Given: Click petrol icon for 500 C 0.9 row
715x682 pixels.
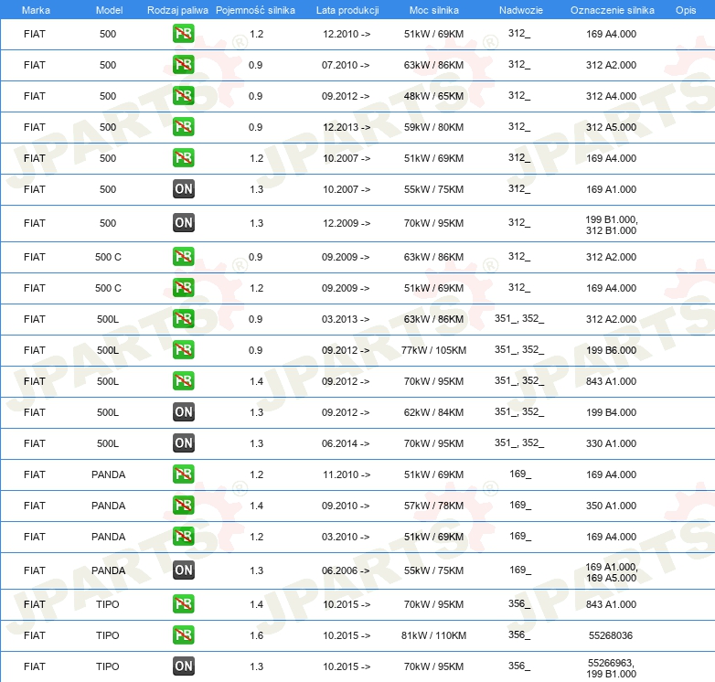Looking at the screenshot, I should [183, 257].
